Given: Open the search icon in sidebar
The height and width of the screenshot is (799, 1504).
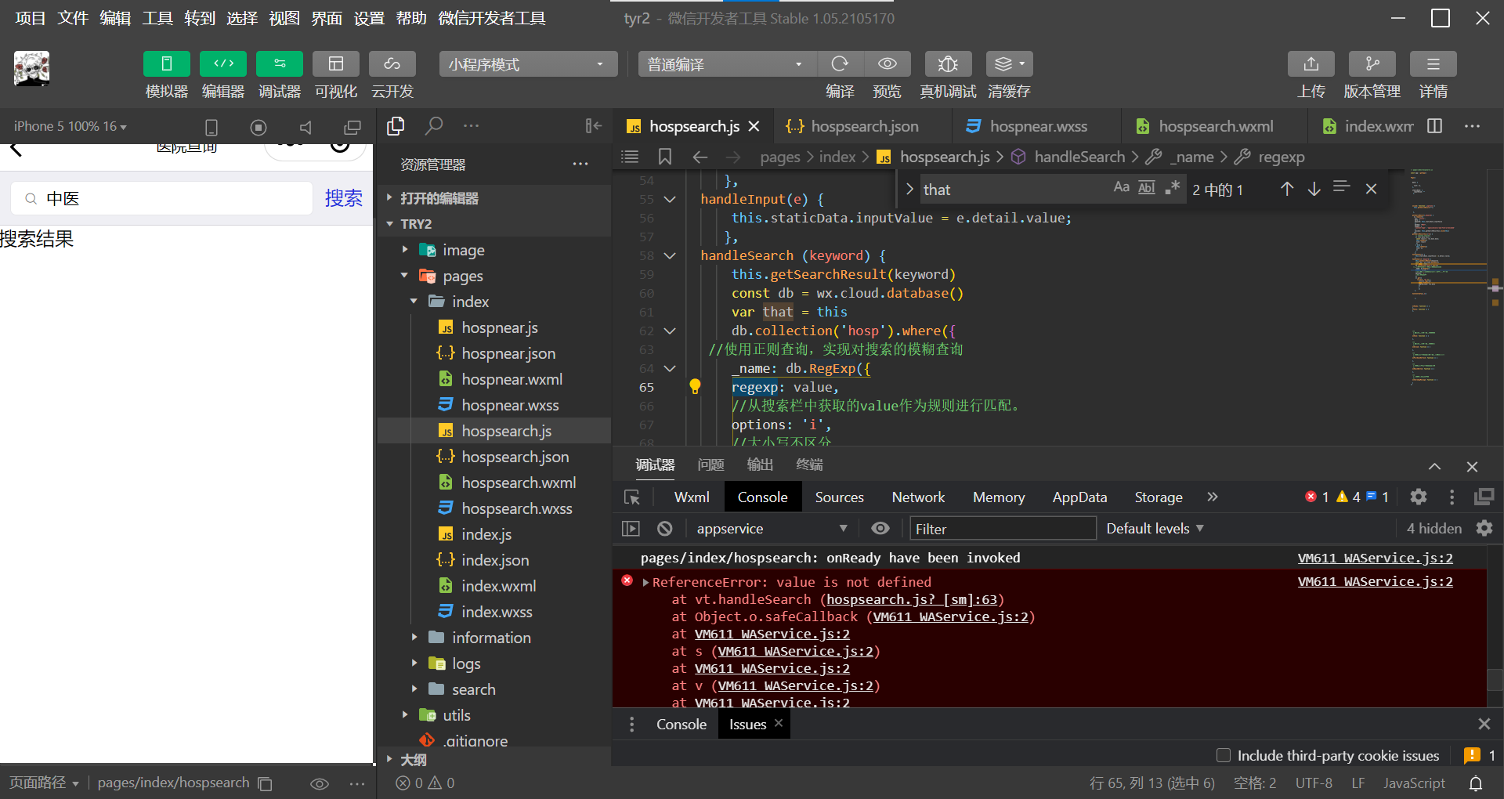Looking at the screenshot, I should [434, 126].
